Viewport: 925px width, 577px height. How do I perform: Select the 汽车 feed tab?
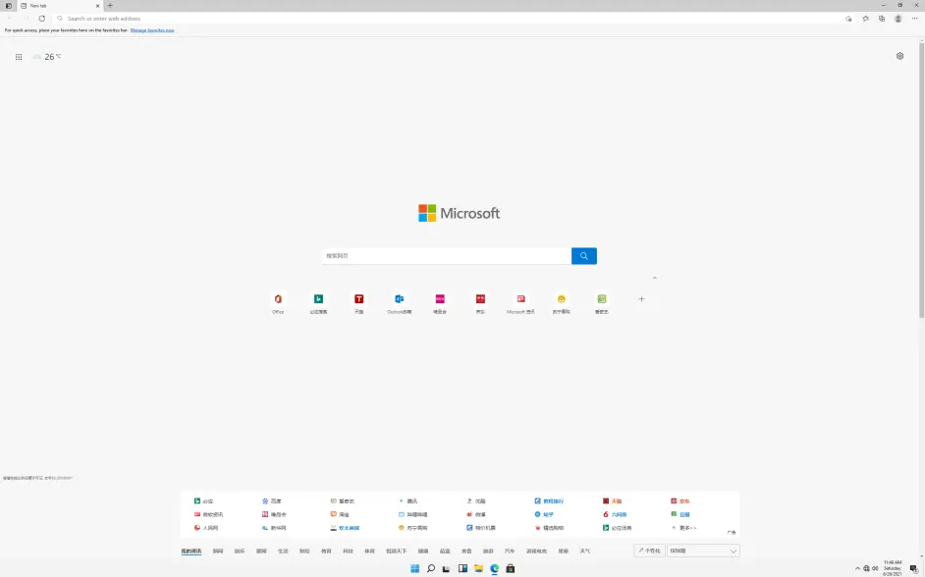[510, 551]
